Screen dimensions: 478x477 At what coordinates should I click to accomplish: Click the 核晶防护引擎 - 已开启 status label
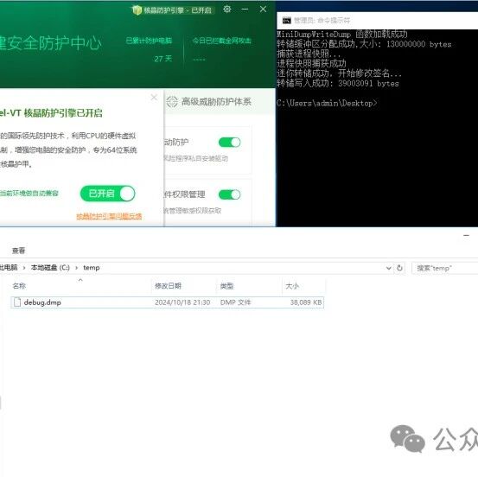click(178, 10)
